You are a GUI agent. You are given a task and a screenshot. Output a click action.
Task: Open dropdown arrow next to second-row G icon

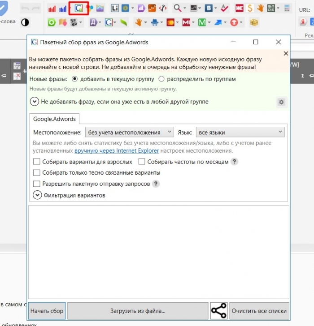pyautogui.click(x=115, y=22)
